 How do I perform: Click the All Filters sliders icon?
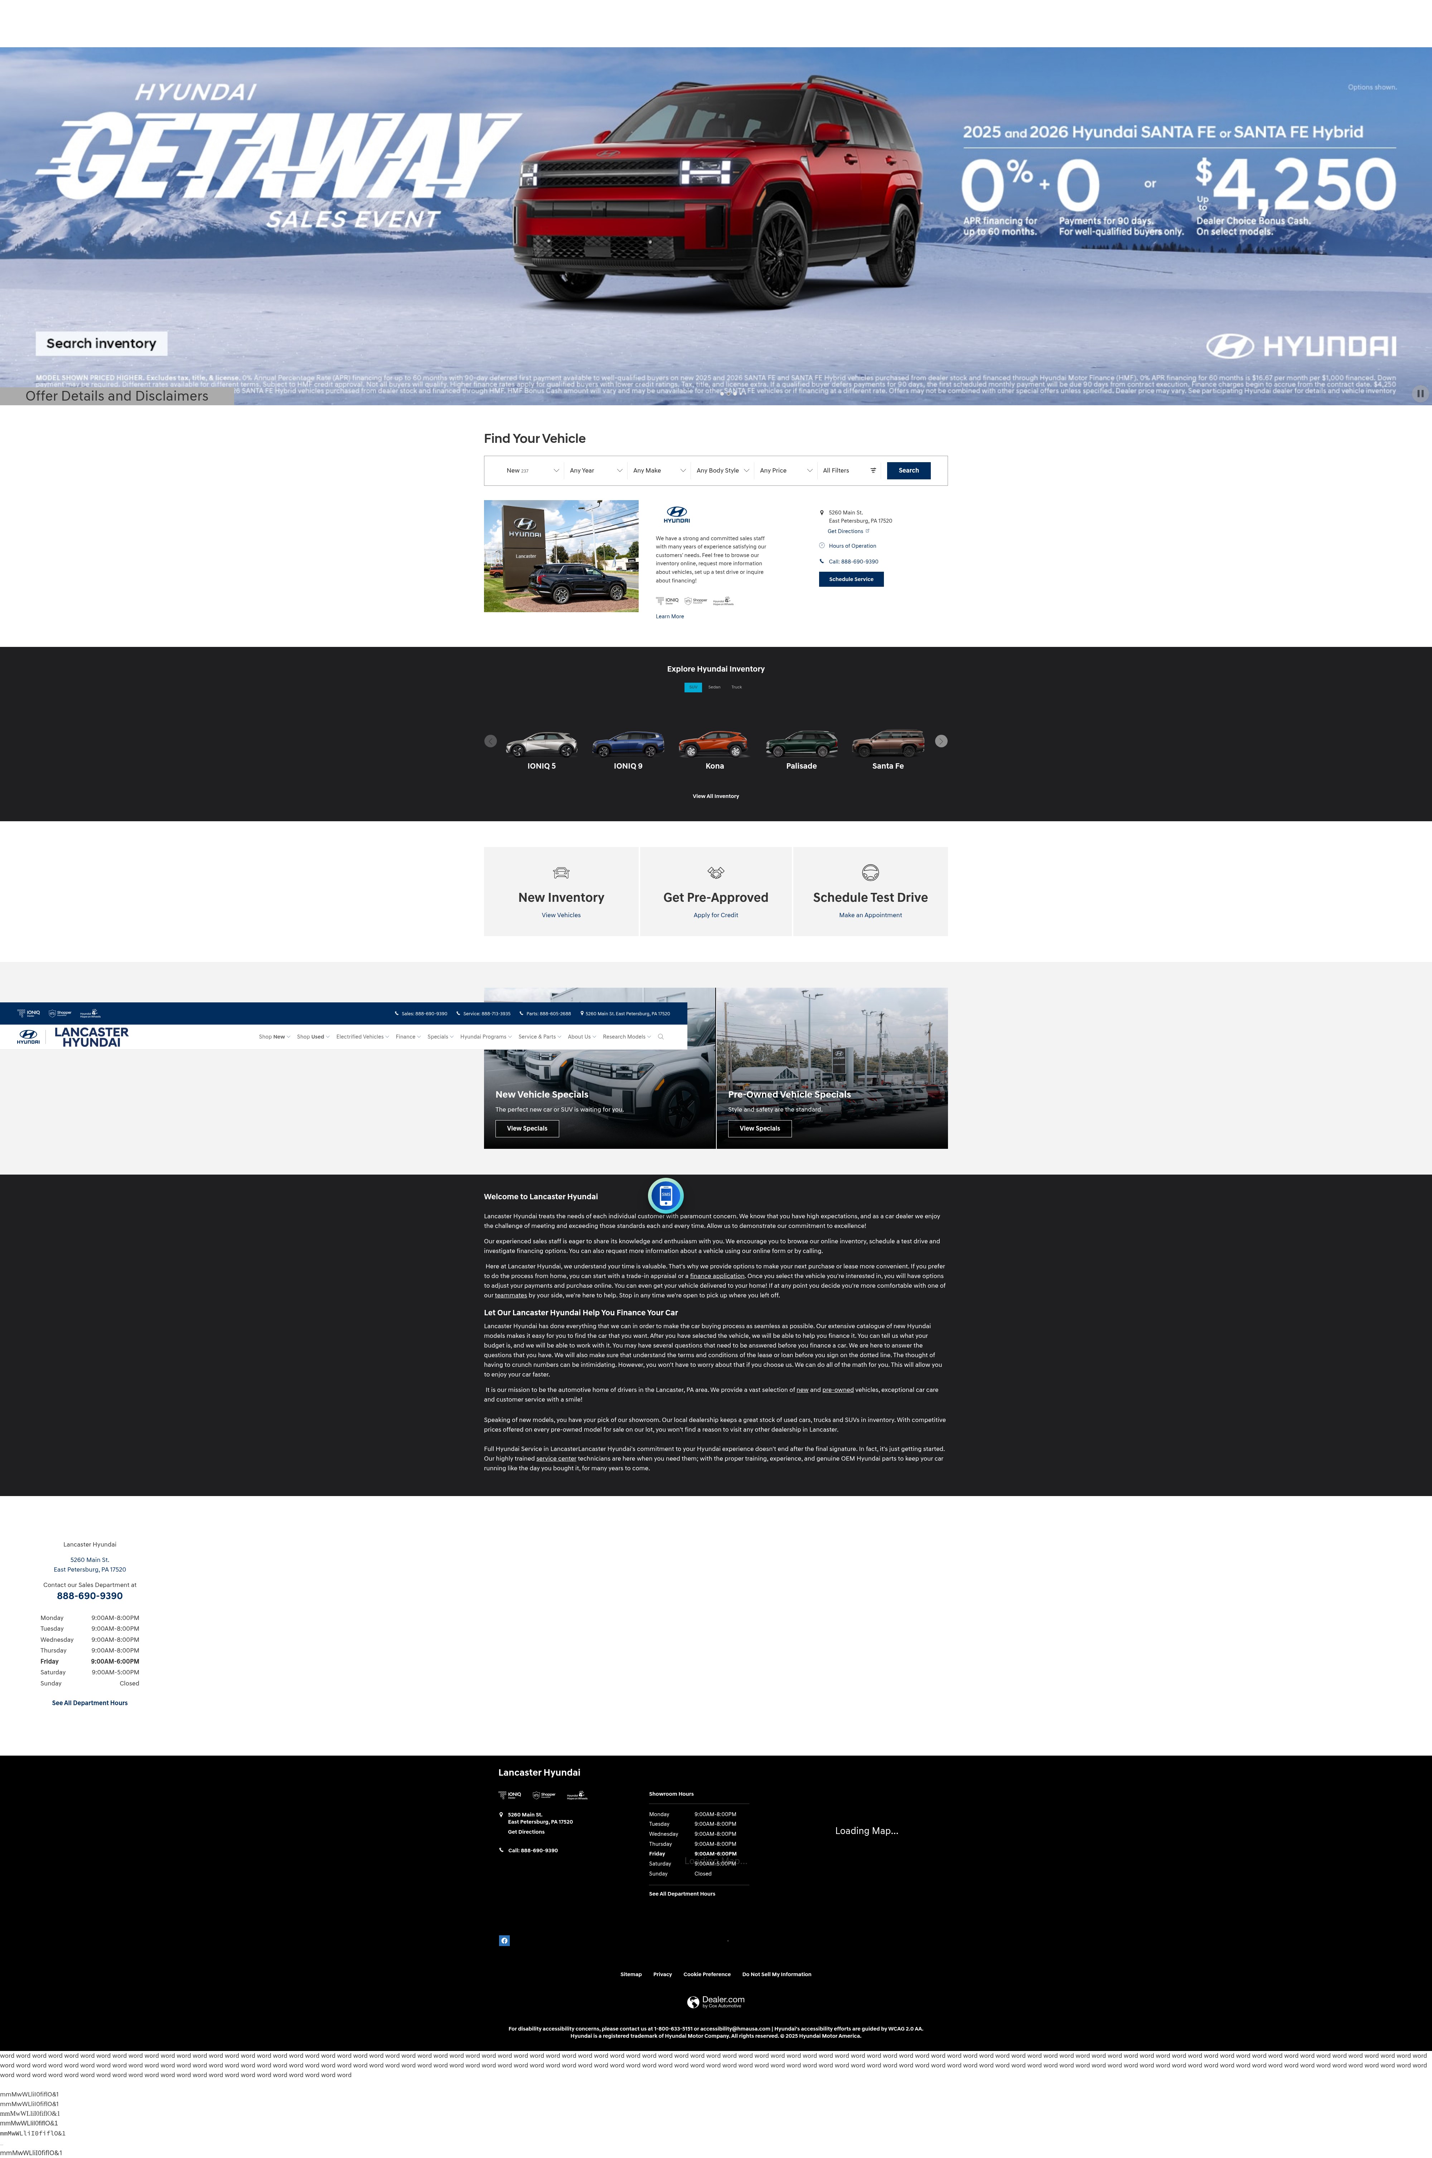873,470
